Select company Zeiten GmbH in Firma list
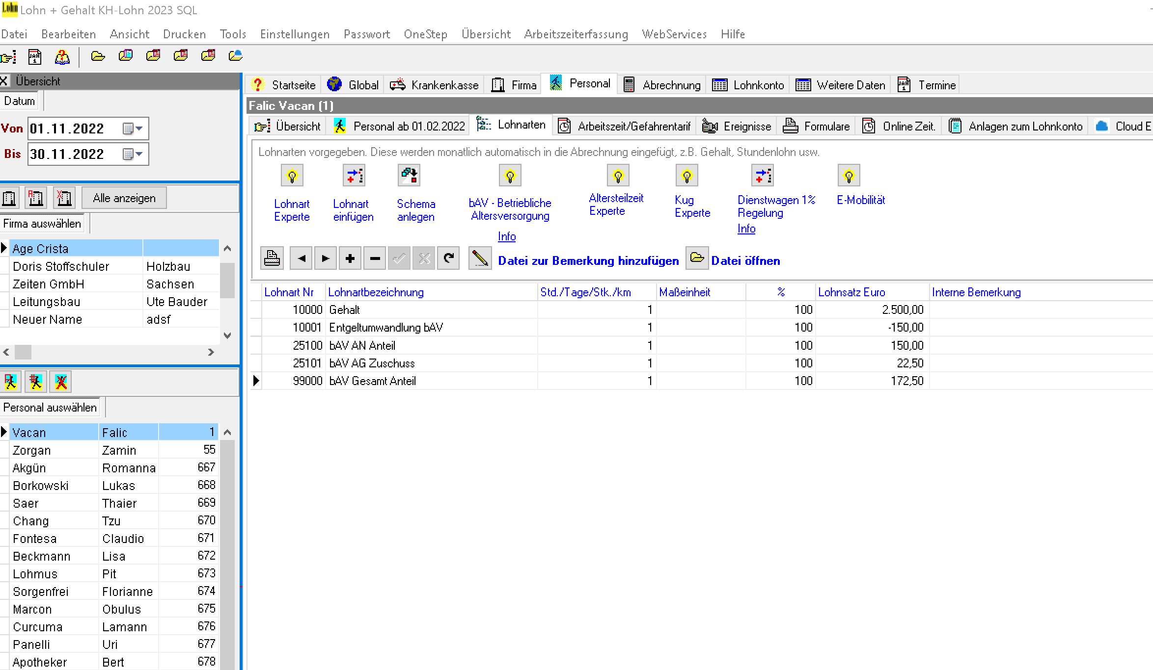1153x670 pixels. pos(114,284)
